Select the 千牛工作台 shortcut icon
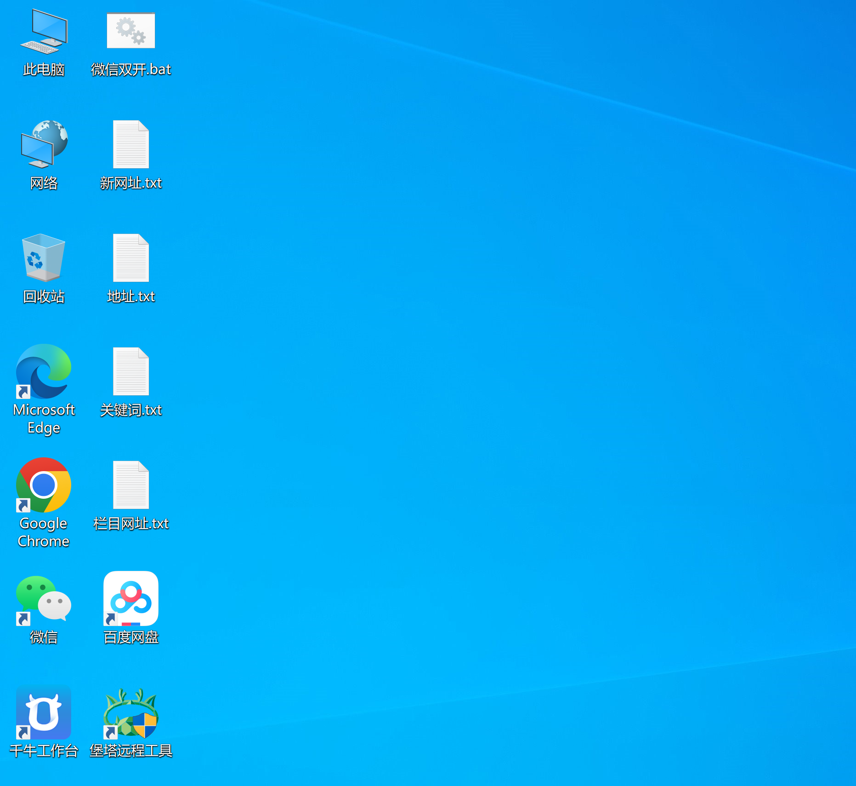The image size is (856, 786). (x=44, y=712)
